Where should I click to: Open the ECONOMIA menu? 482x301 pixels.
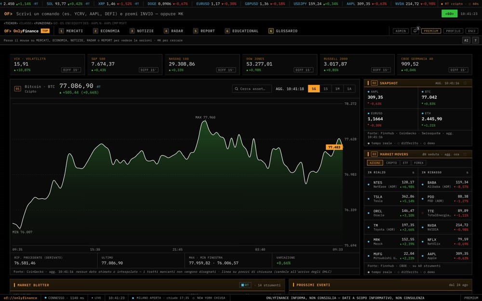[107, 31]
